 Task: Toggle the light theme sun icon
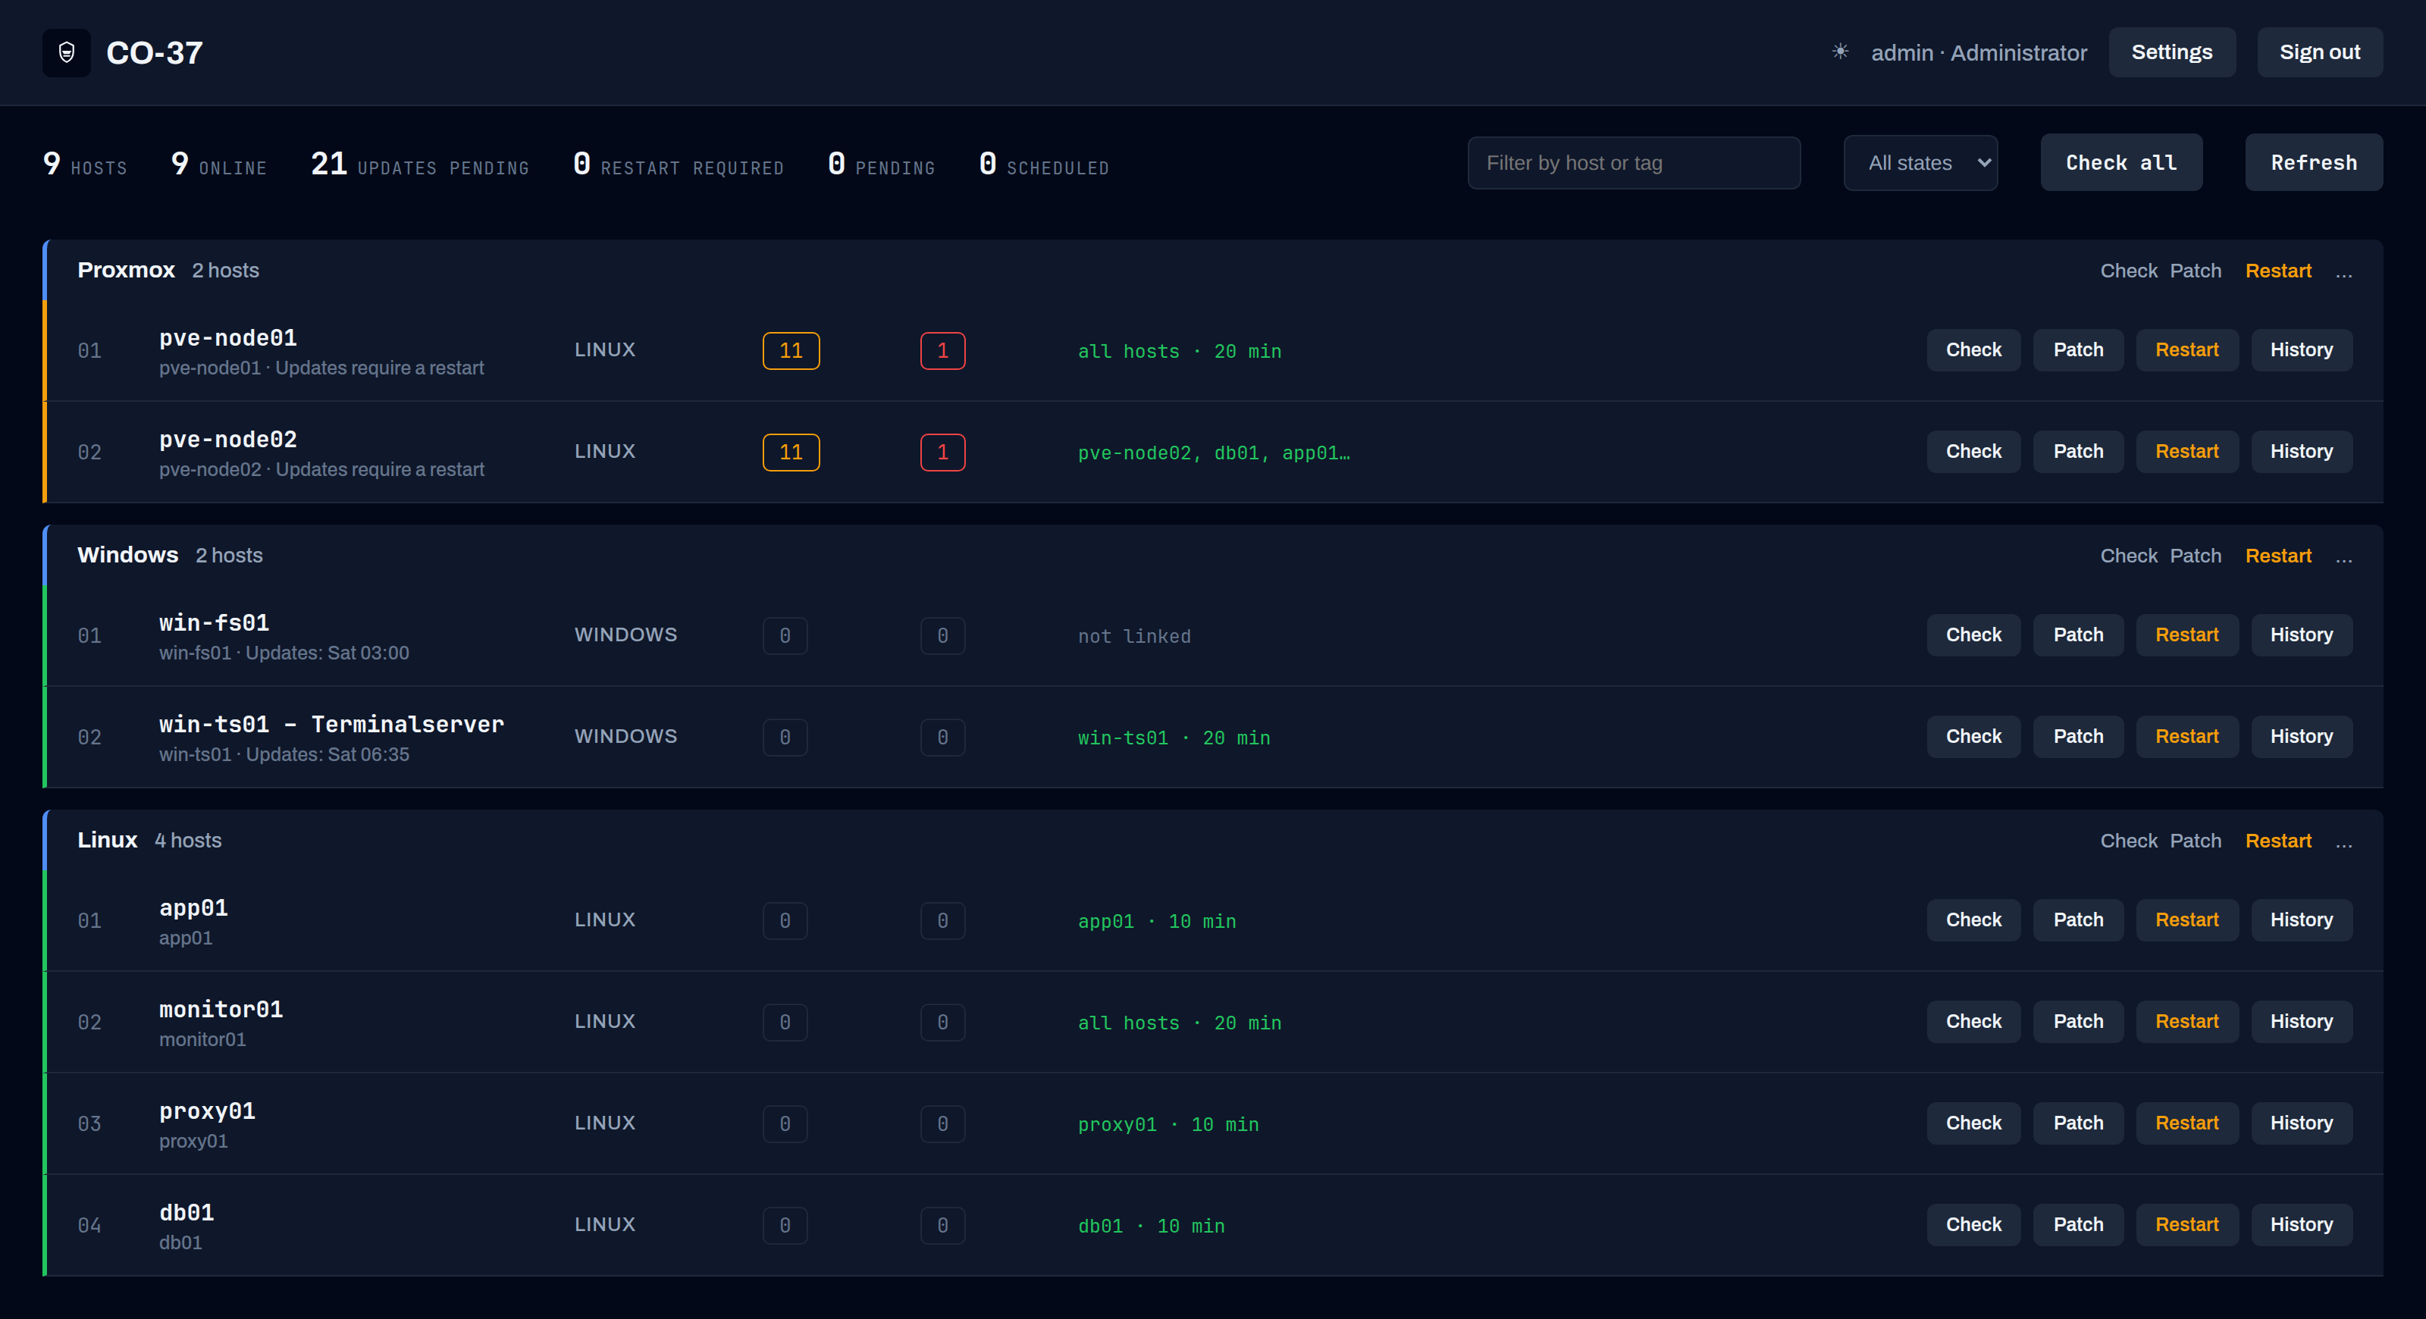tap(1839, 52)
